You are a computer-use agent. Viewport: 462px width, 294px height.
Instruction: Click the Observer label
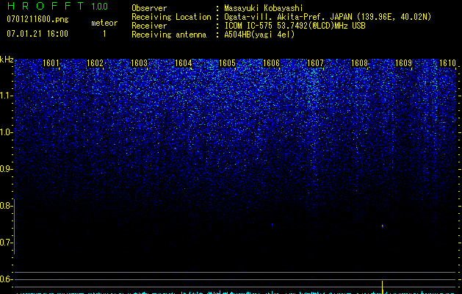click(149, 8)
